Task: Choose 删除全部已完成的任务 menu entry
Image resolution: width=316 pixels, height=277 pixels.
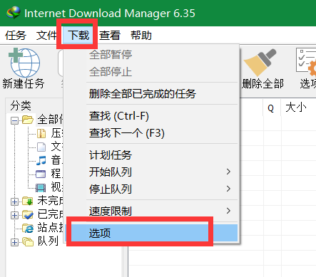Action: pyautogui.click(x=152, y=93)
